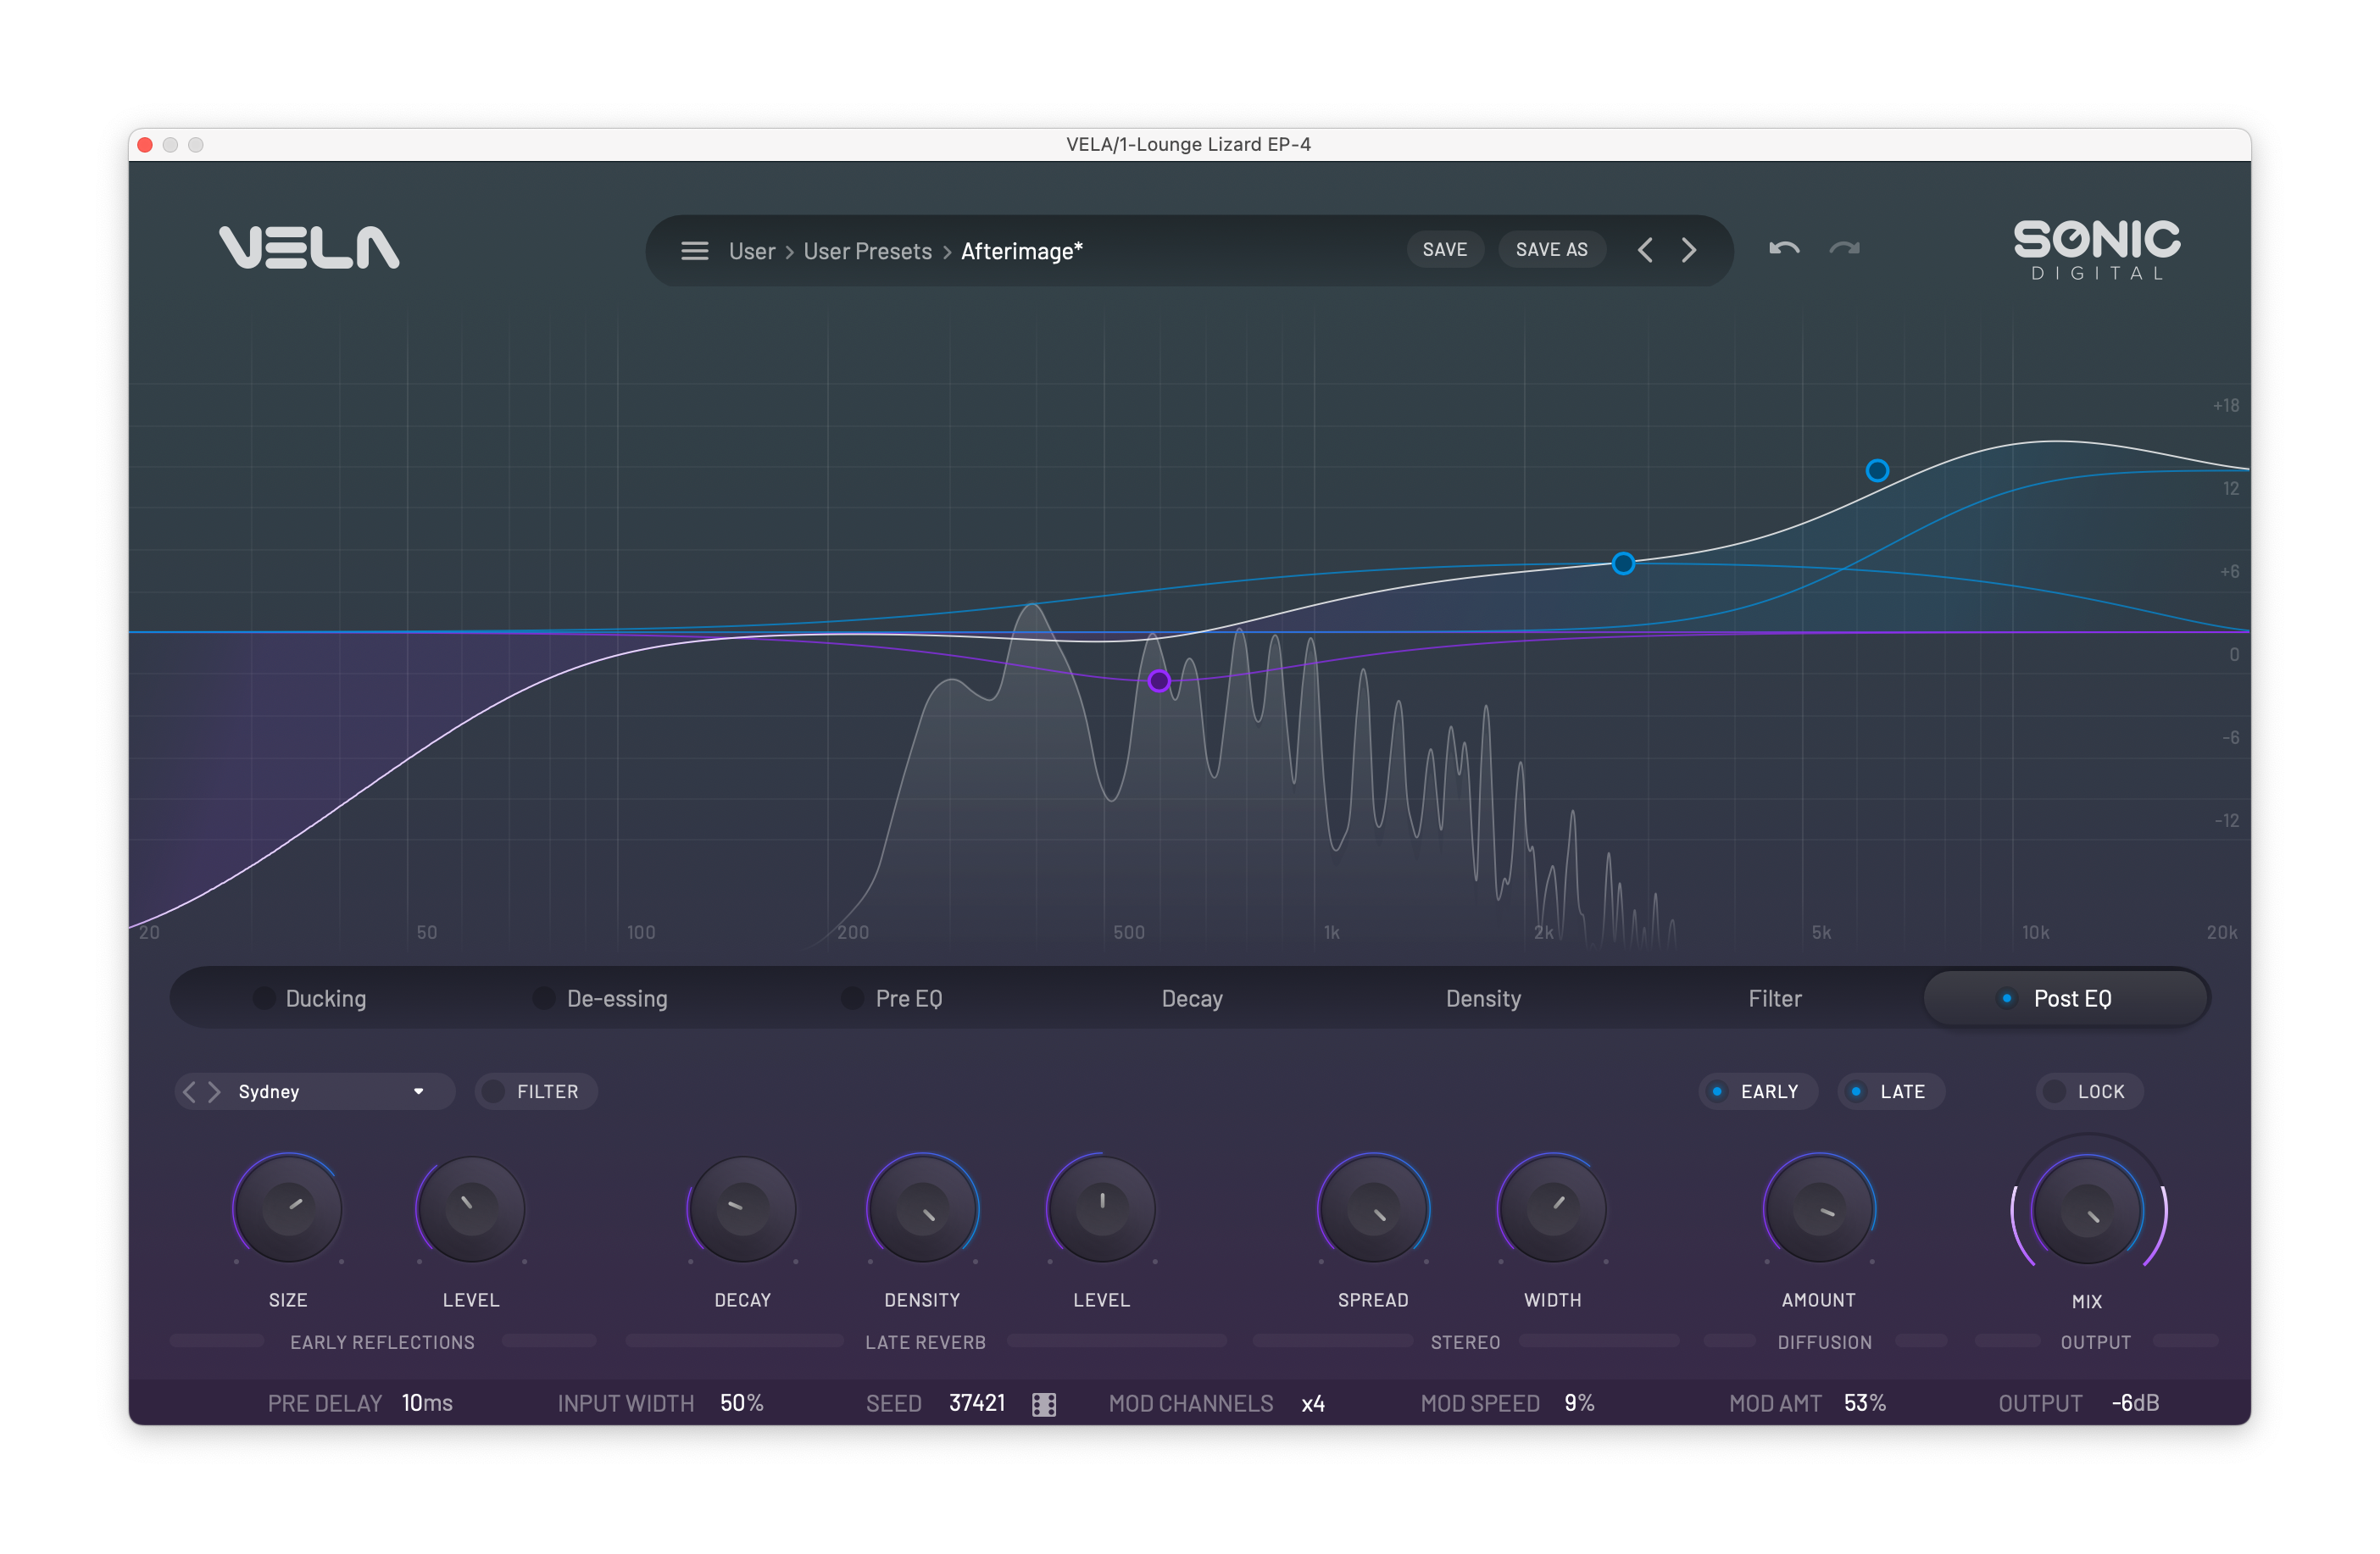2380x1554 pixels.
Task: Switch to the Density tab
Action: pos(1482,998)
